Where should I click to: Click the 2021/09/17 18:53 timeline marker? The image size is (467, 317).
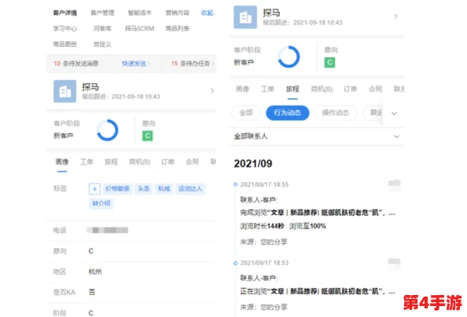[x=235, y=263]
